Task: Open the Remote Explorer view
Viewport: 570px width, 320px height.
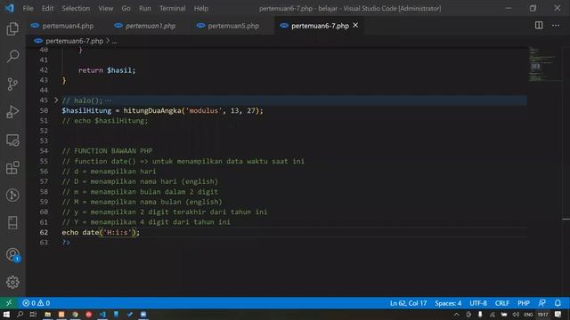Action: pyautogui.click(x=12, y=140)
